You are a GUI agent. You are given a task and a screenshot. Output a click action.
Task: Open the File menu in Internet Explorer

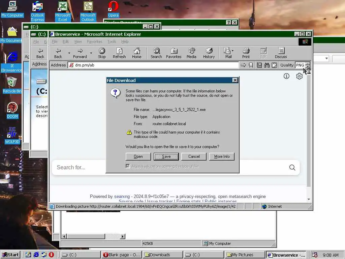pos(55,41)
